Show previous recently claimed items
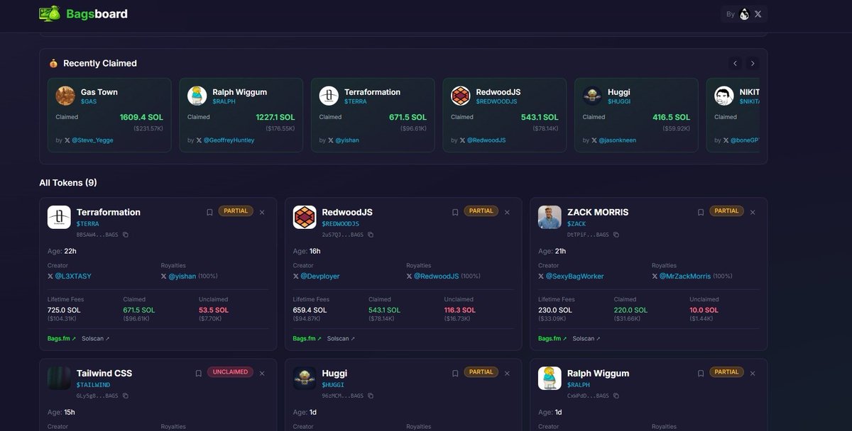Screen dimensions: 852x431 click(x=736, y=63)
